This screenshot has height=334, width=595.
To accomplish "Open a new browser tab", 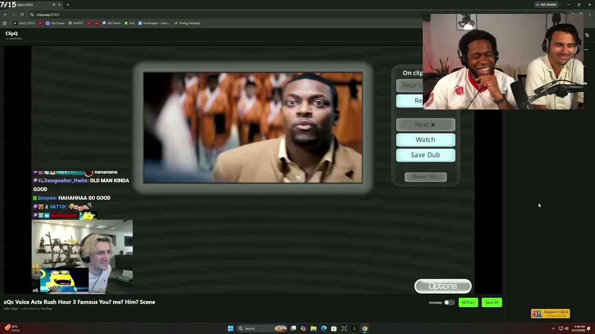I will point(68,5).
